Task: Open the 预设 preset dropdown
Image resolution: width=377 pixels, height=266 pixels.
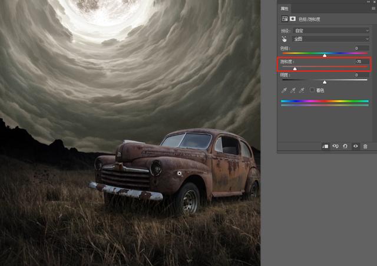Action: (x=332, y=30)
